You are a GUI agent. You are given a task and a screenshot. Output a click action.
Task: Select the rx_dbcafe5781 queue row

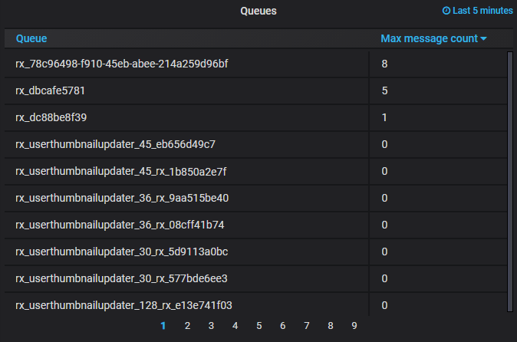pyautogui.click(x=50, y=90)
